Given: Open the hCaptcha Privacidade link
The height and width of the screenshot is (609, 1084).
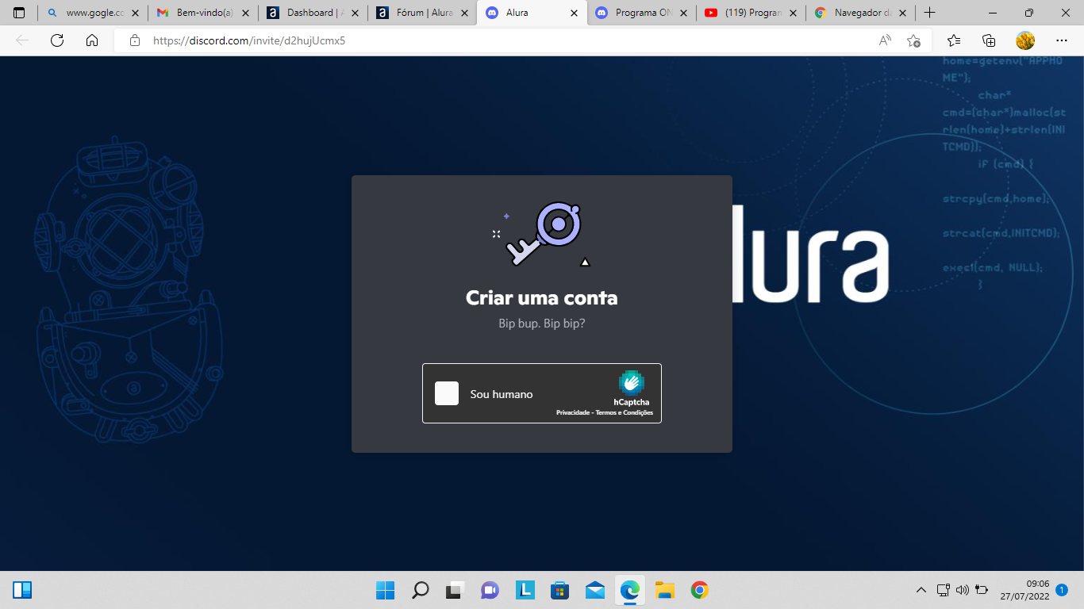Looking at the screenshot, I should point(571,412).
